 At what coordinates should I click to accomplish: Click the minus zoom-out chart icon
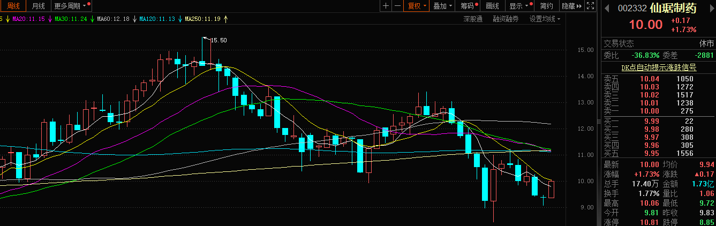click(397, 6)
